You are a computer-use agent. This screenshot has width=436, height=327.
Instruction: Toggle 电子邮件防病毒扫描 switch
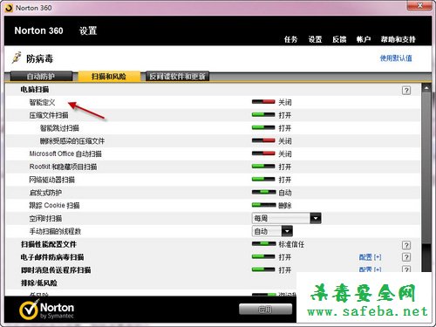tap(263, 256)
